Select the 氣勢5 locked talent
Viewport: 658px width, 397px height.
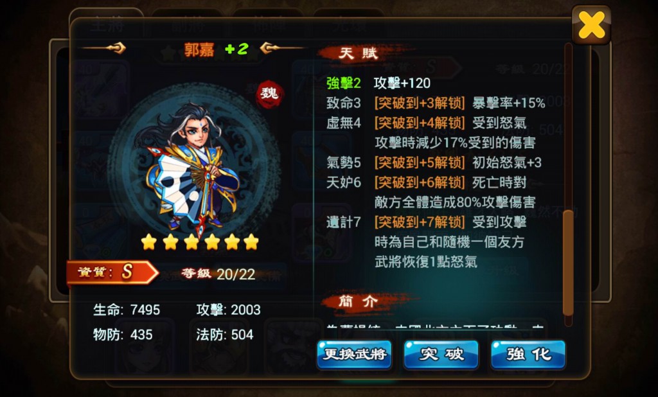[x=434, y=163]
